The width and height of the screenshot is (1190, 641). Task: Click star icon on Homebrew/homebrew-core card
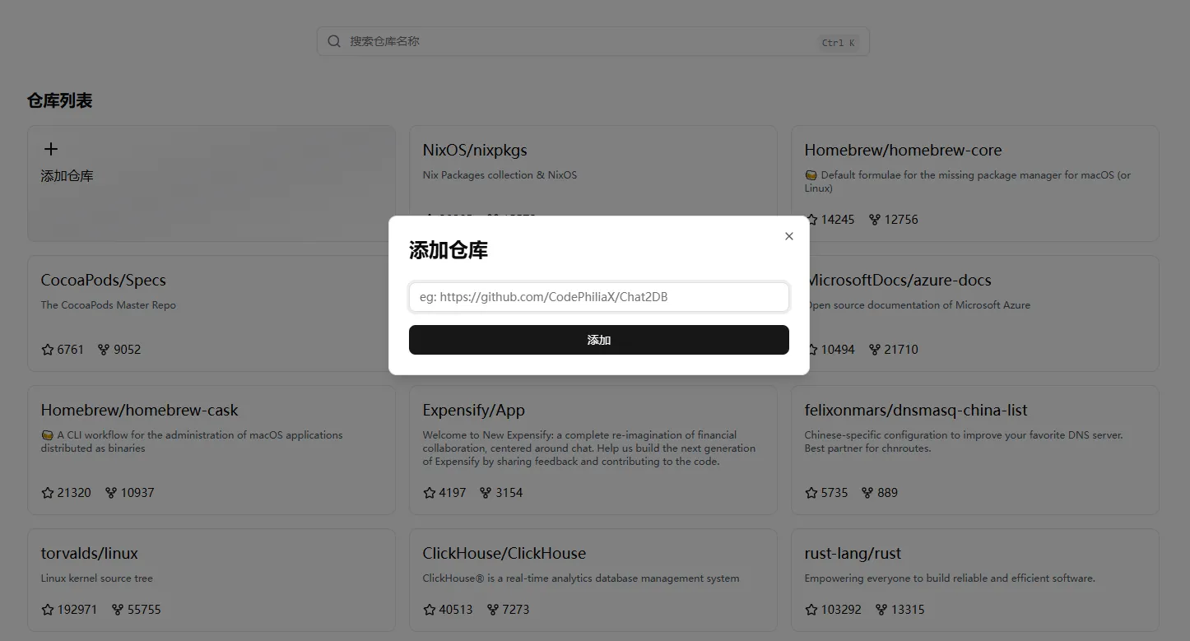(x=811, y=220)
